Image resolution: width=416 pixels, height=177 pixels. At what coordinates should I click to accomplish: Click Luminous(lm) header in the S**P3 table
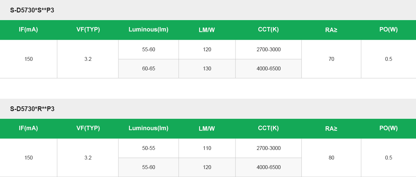point(148,30)
